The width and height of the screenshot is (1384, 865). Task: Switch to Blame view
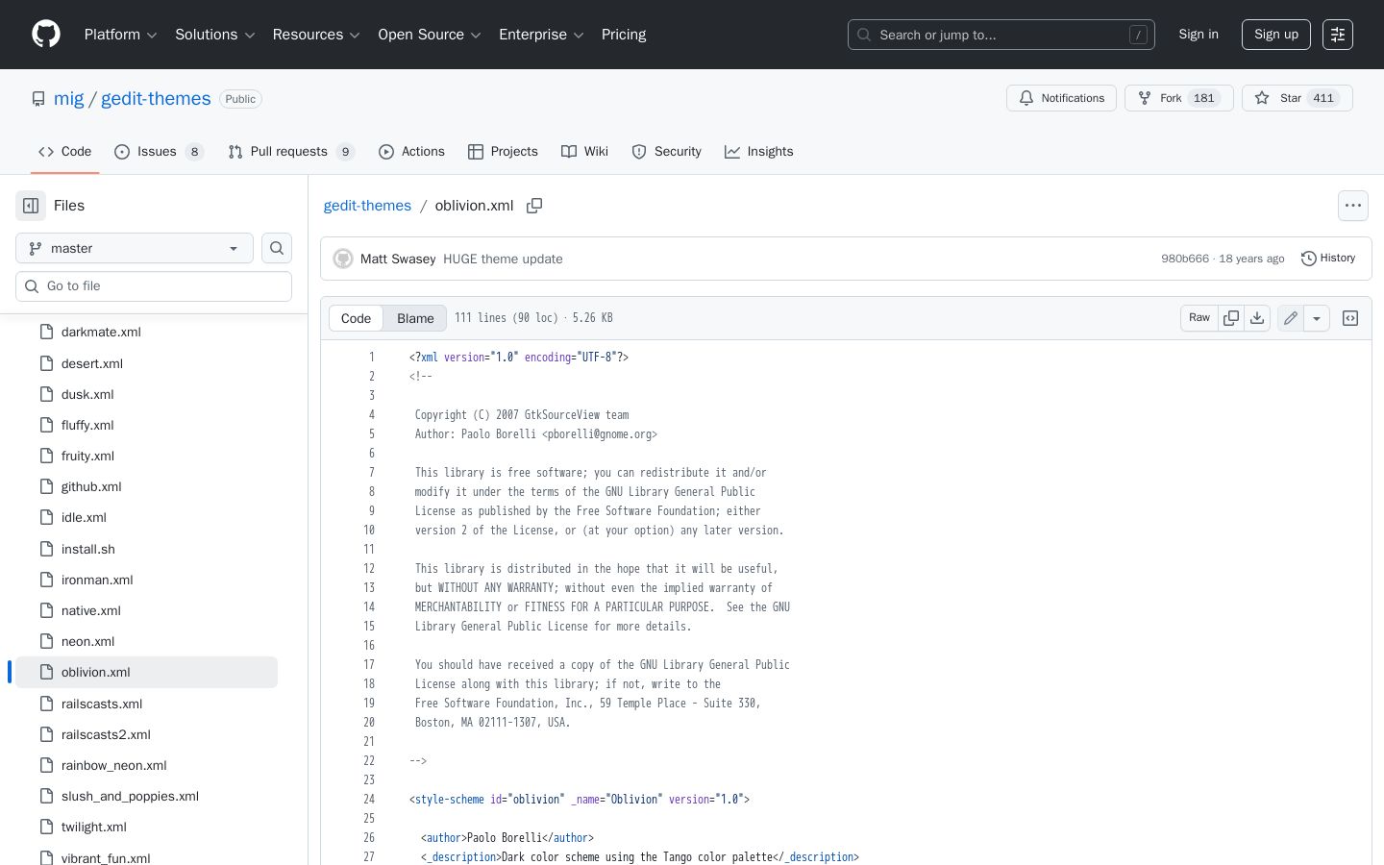pos(415,318)
